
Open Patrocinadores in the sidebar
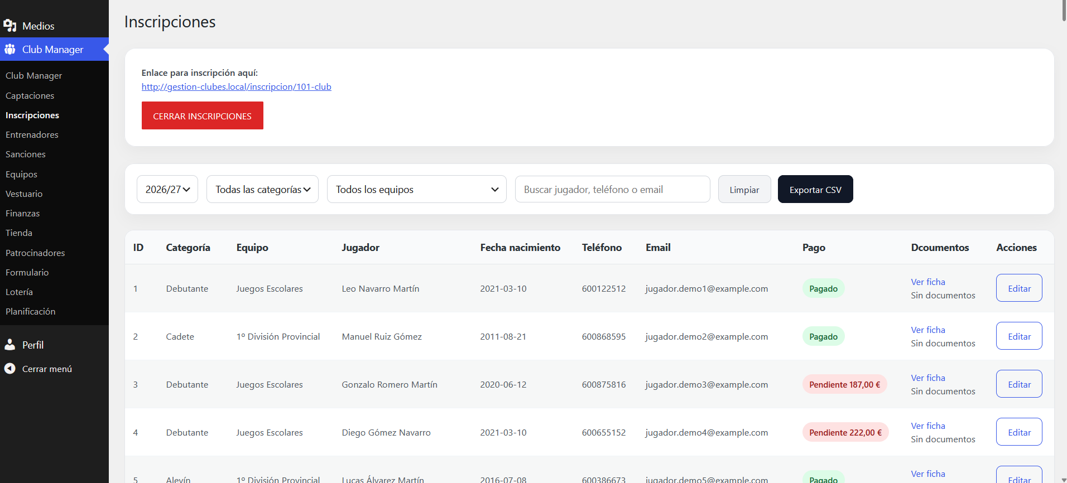(x=35, y=253)
